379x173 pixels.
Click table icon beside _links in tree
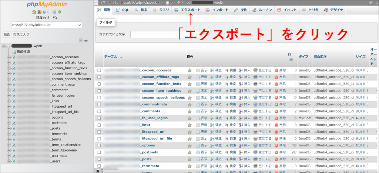[x=14, y=101]
